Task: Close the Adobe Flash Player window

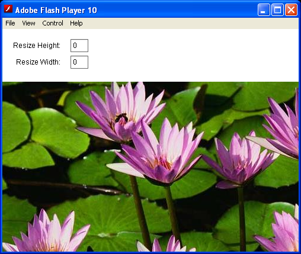Action: coord(291,9)
